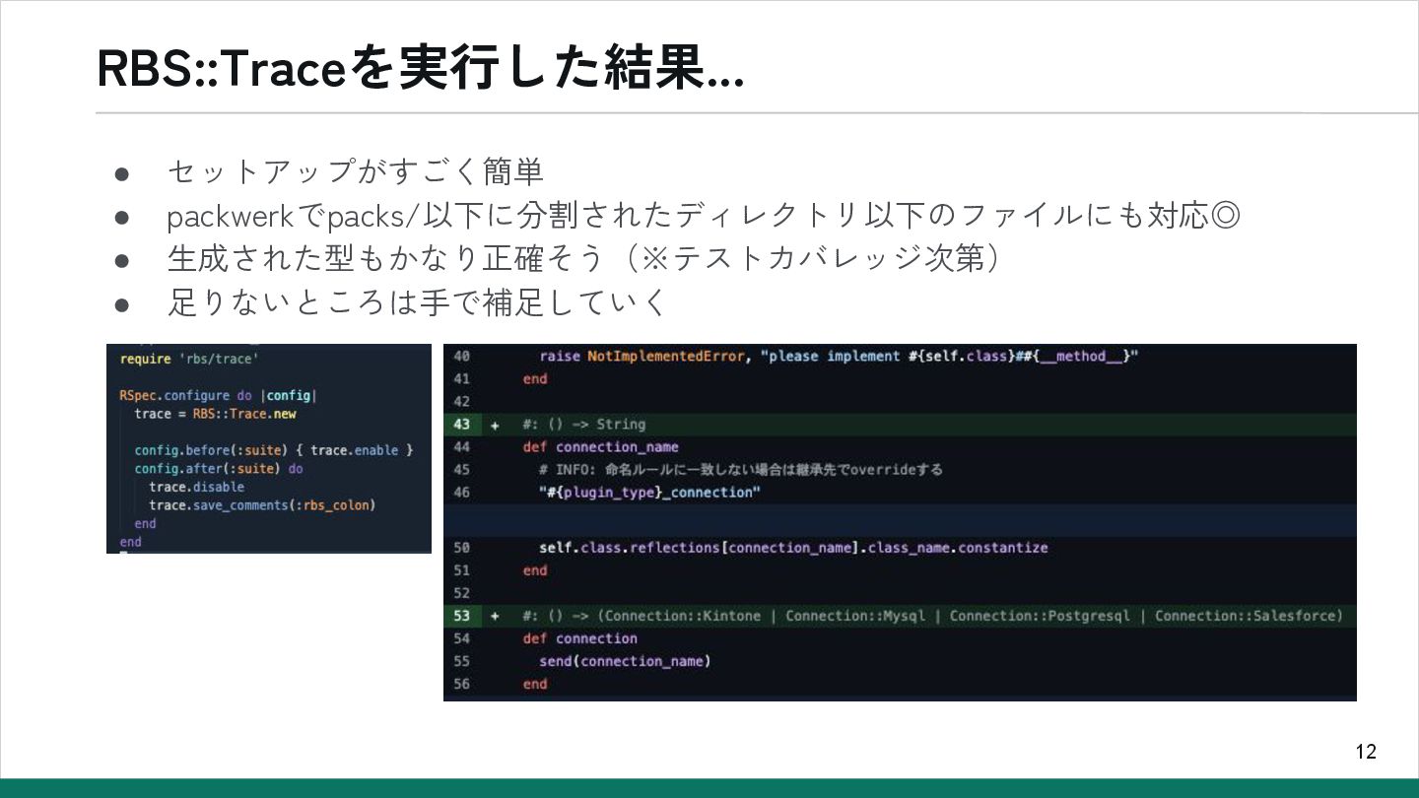Click the "end" keyword on line 51
The height and width of the screenshot is (798, 1419).
click(x=534, y=569)
